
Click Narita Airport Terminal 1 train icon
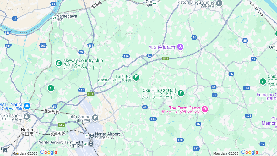[x=91, y=144]
